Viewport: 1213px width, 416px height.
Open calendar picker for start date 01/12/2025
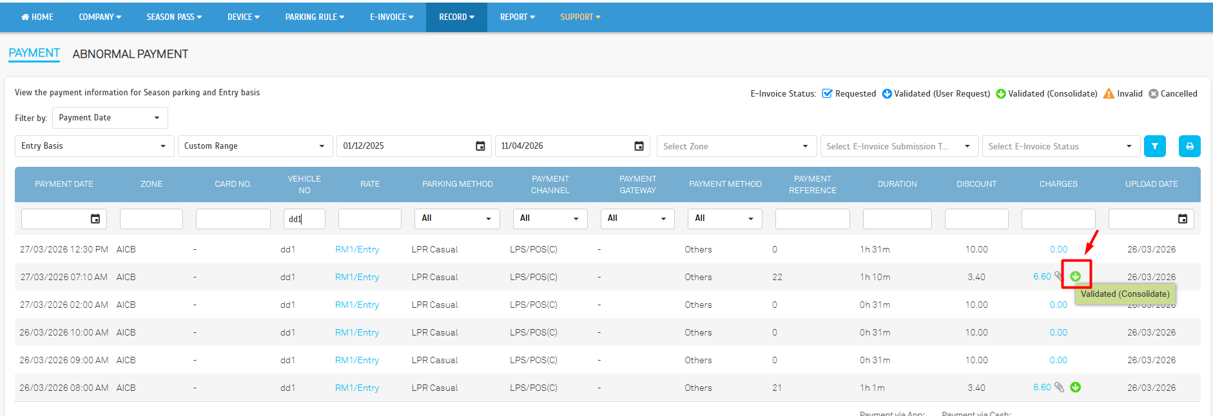point(480,146)
